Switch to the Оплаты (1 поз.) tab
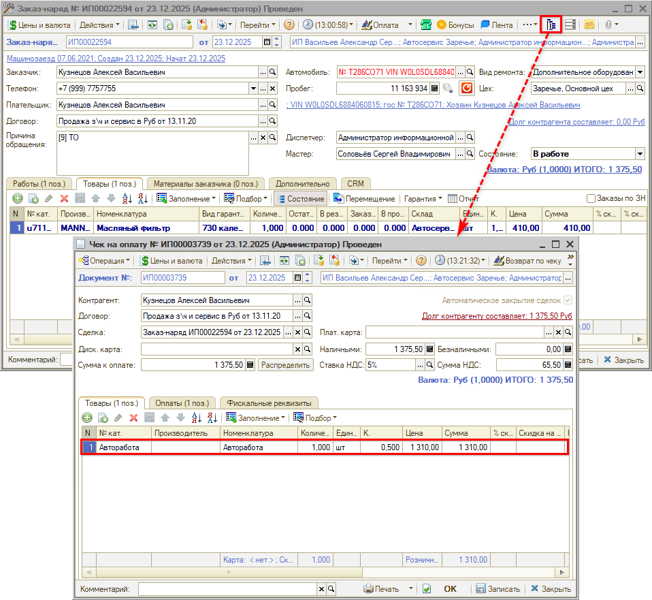This screenshot has width=652, height=600. point(181,402)
